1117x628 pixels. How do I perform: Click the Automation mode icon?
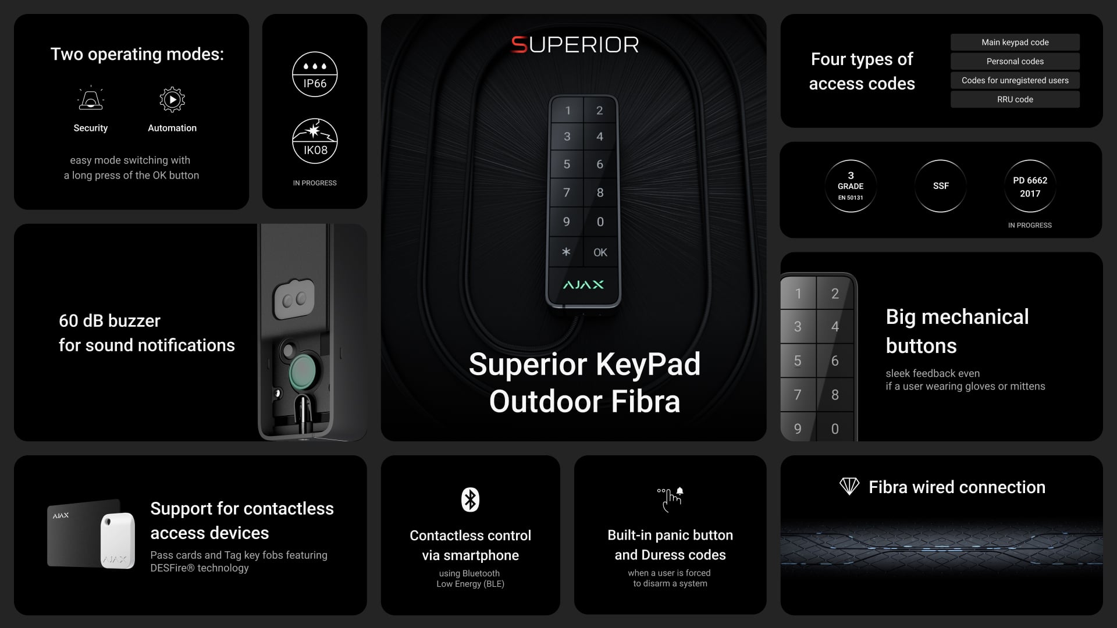pyautogui.click(x=173, y=99)
